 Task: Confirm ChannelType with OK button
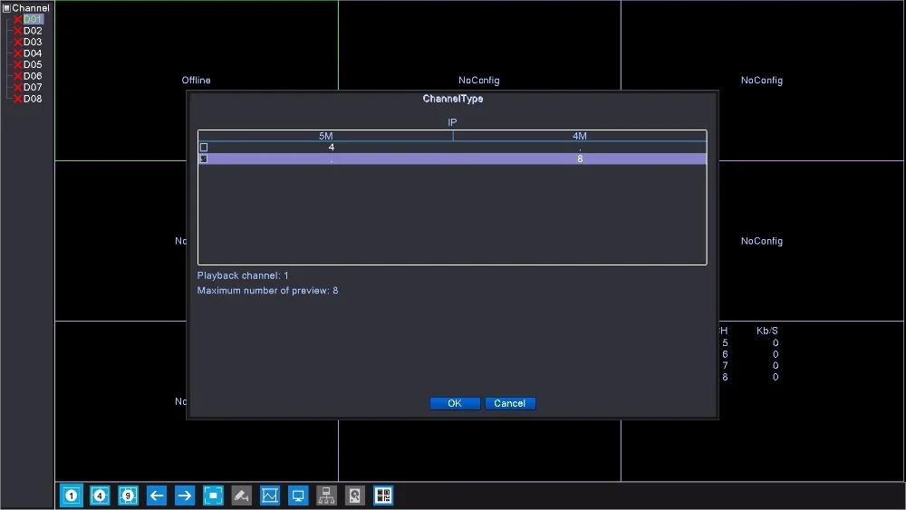tap(455, 403)
